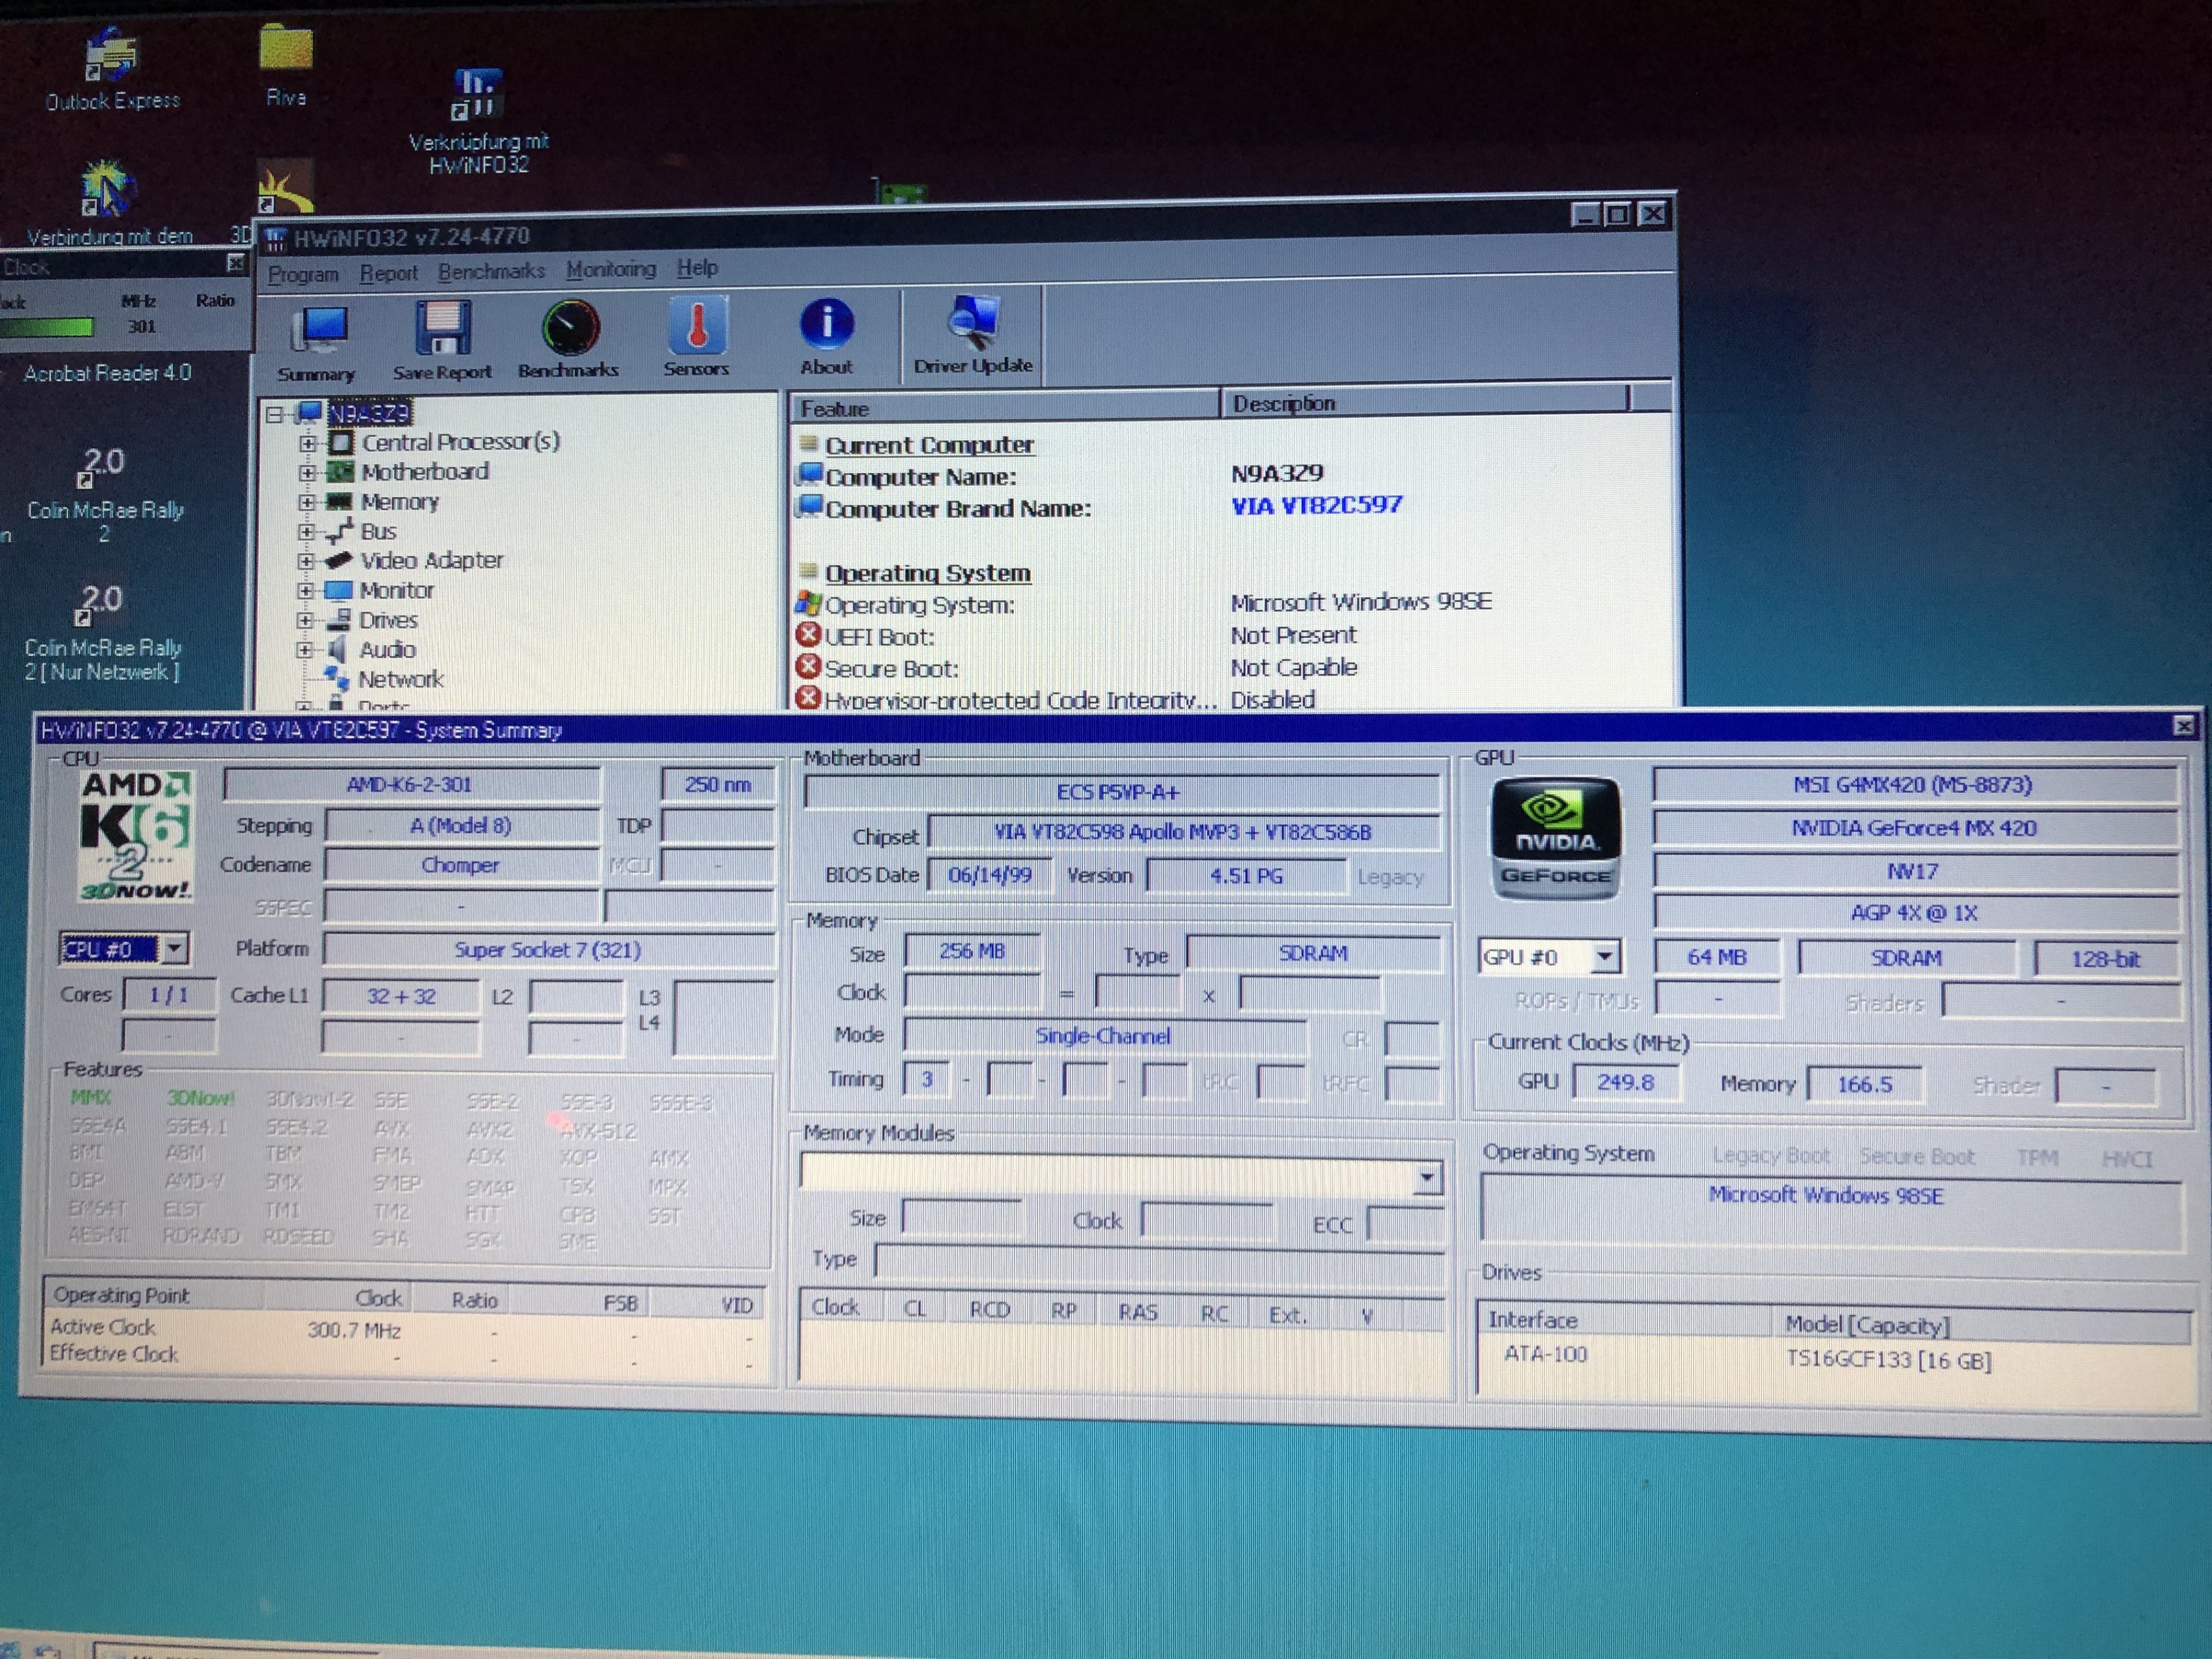This screenshot has width=2212, height=1659.
Task: Select the Network tree item
Action: point(400,679)
